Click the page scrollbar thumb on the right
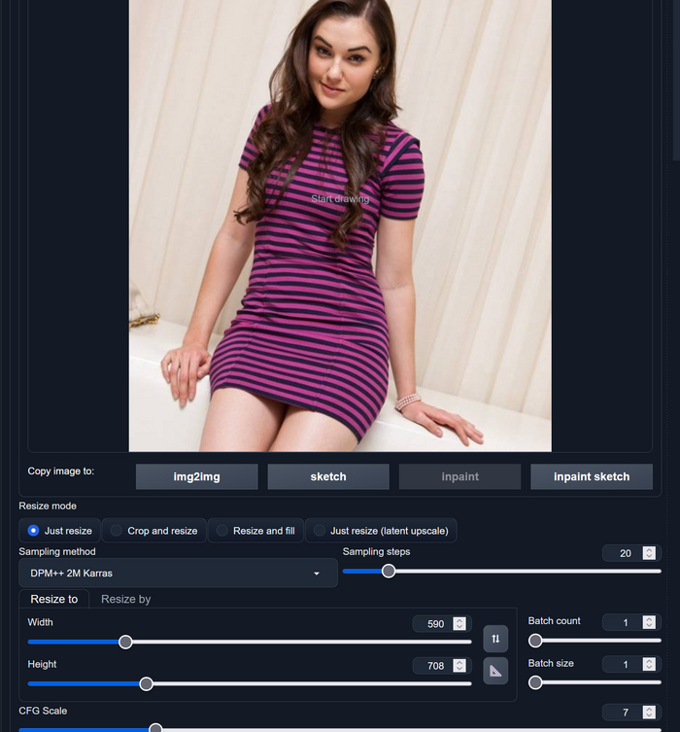 (676, 81)
